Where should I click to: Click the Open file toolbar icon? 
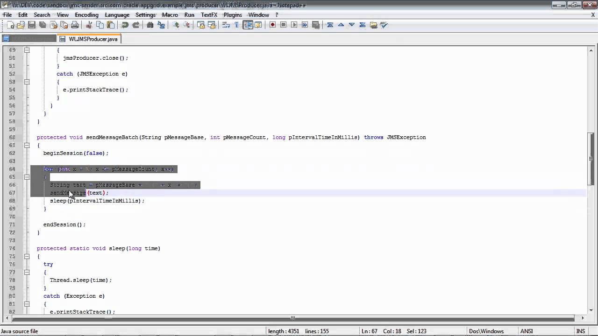pyautogui.click(x=21, y=25)
